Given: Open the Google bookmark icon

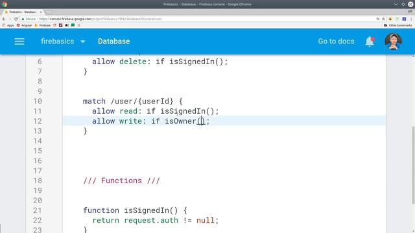Looking at the screenshot, I should [x=78, y=25].
